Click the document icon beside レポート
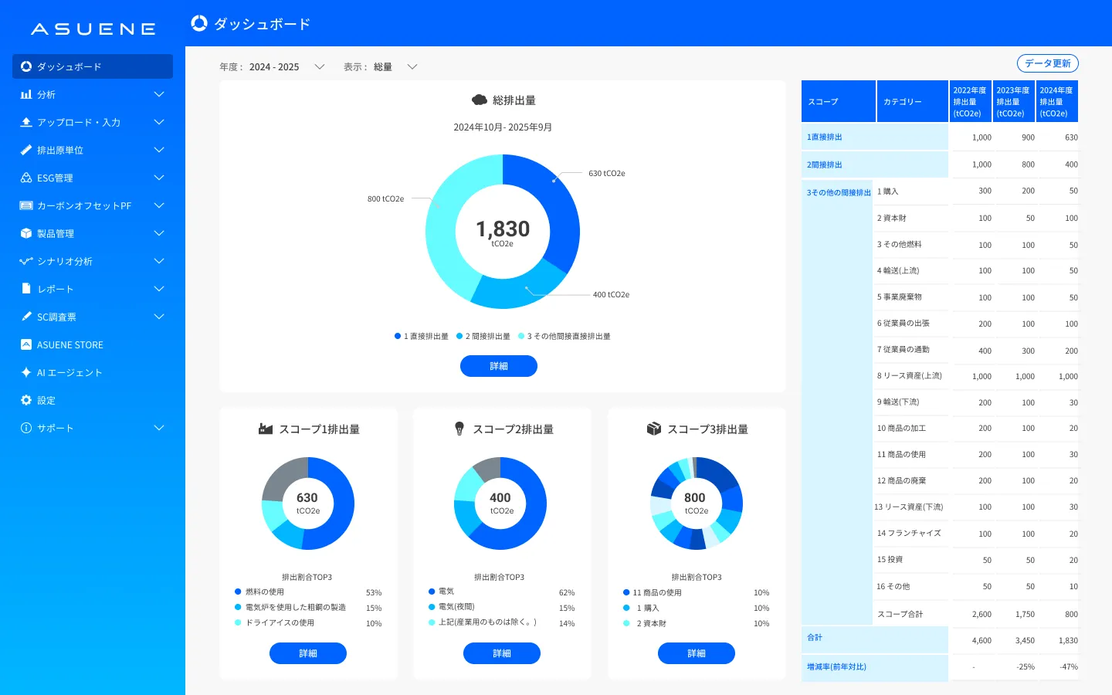The image size is (1112, 695). [26, 289]
